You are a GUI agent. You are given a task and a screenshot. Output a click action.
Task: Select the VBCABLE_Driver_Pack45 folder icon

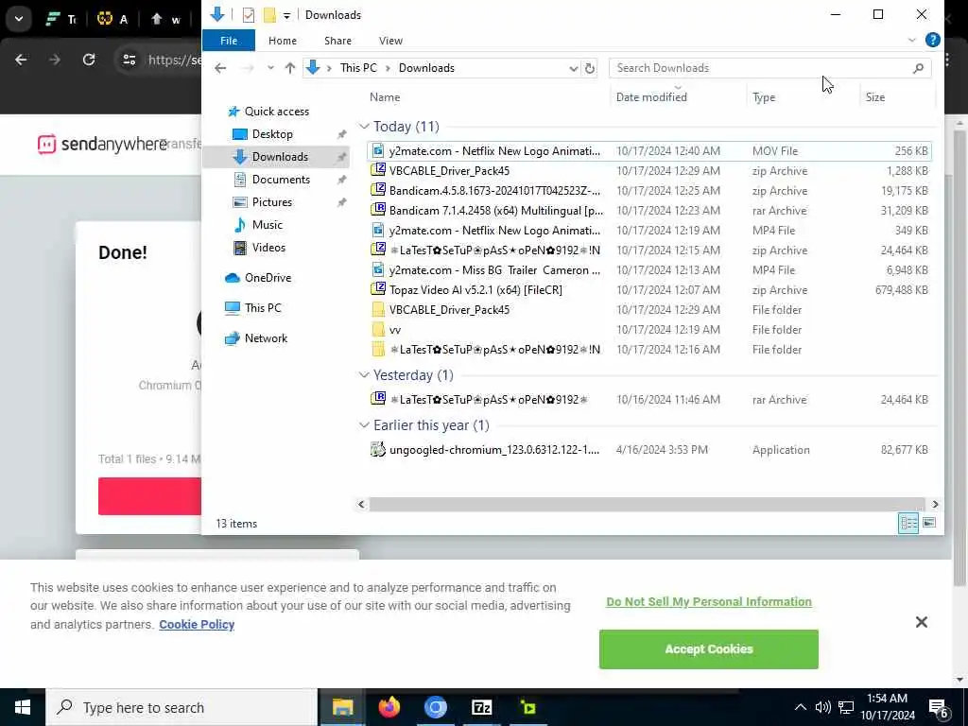pyautogui.click(x=378, y=310)
